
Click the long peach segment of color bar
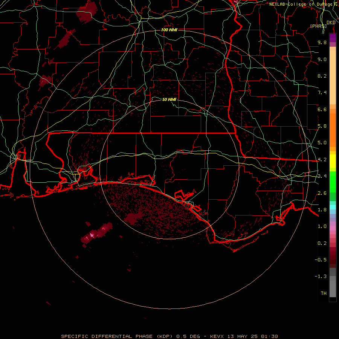333,77
